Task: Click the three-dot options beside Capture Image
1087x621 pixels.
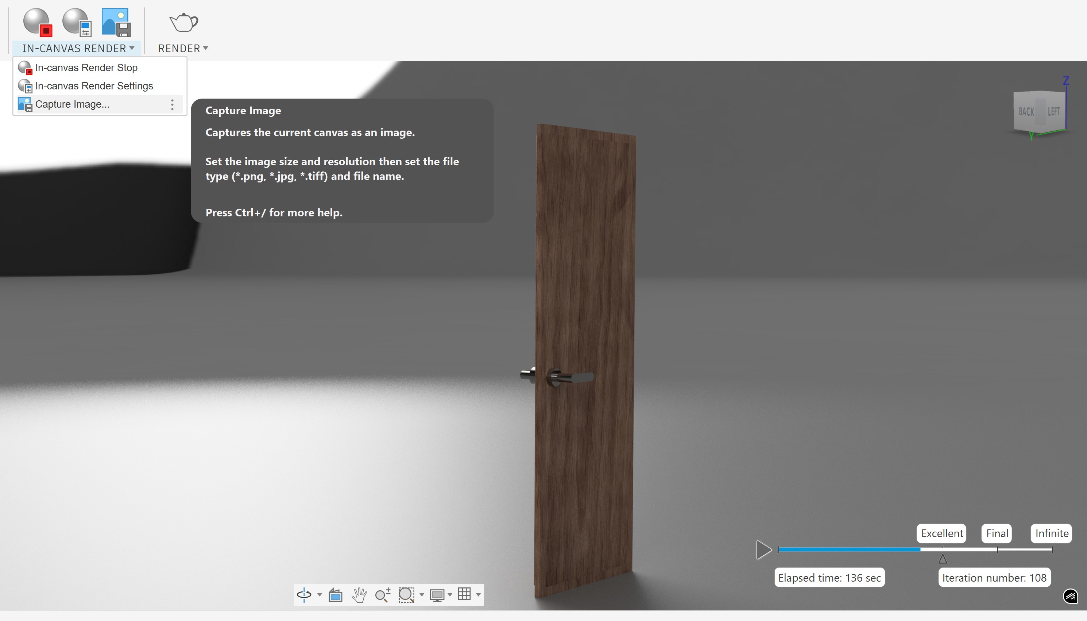Action: [172, 104]
